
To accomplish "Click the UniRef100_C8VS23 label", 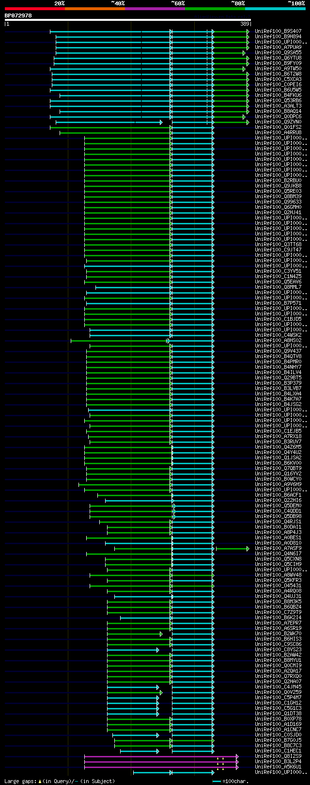I will 278,649.
